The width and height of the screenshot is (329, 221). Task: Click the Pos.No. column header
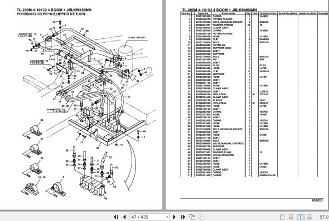click(x=186, y=13)
